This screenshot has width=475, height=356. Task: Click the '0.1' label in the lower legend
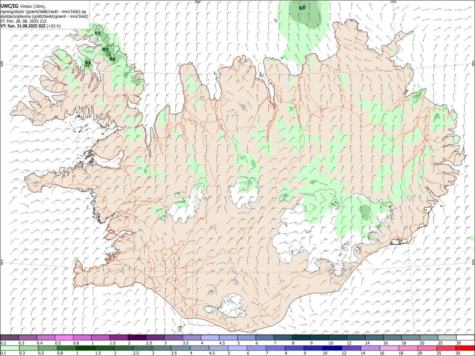click(3, 353)
